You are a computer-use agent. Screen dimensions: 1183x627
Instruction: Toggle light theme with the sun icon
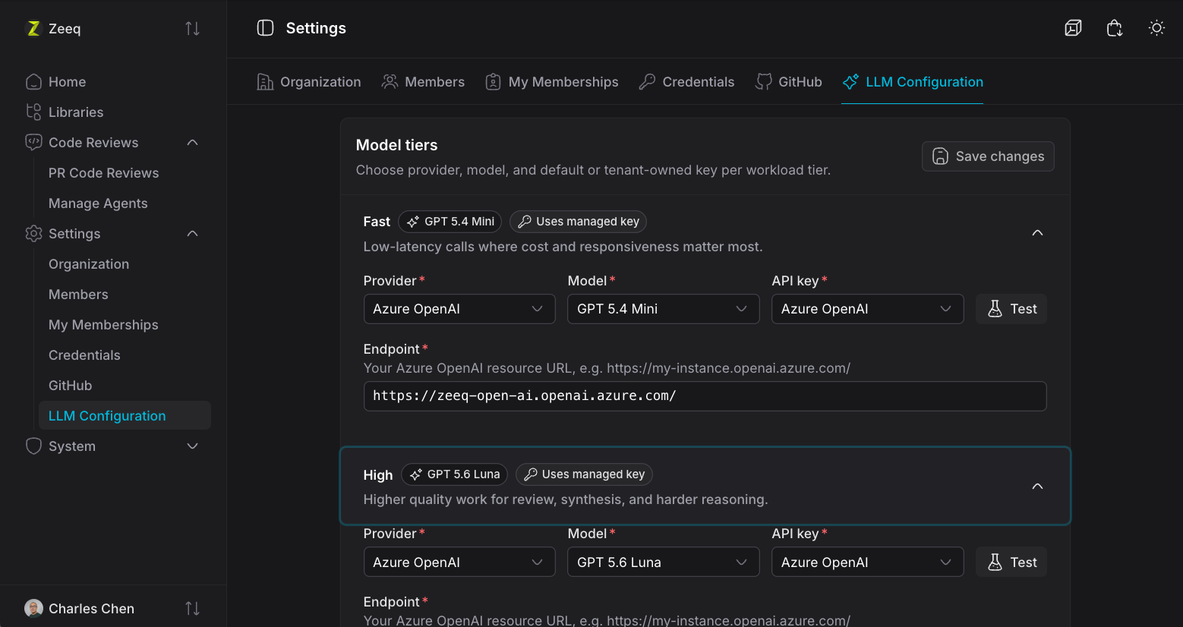pos(1156,28)
